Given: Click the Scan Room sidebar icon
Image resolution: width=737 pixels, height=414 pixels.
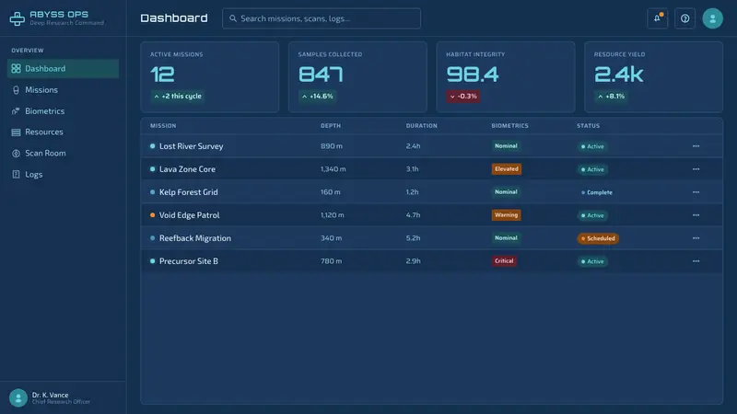Looking at the screenshot, I should pos(16,153).
